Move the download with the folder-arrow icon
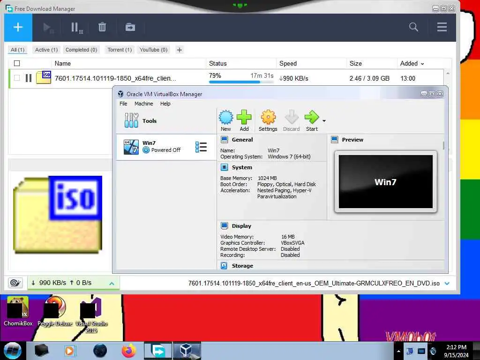Screen dimensions: 480x360 [130, 27]
